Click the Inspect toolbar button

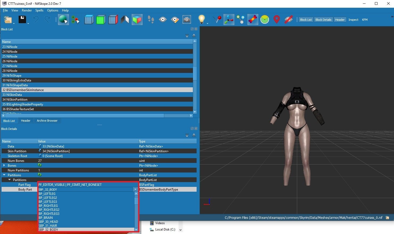(353, 20)
